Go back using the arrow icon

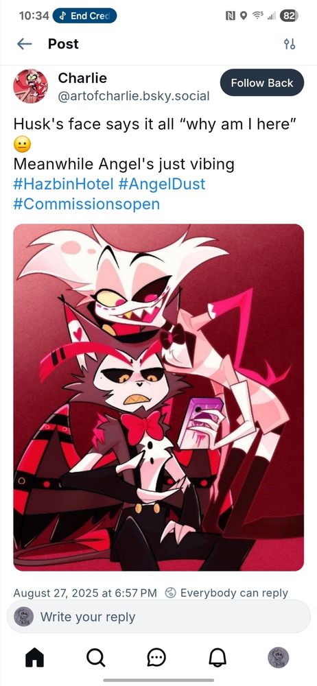(x=25, y=44)
